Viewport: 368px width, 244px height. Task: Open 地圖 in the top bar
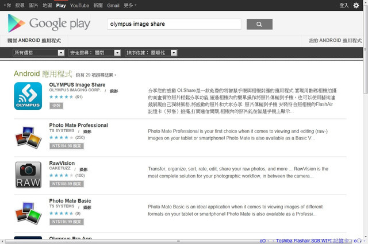click(47, 5)
